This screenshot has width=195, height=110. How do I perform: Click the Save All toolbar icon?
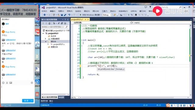65,15
